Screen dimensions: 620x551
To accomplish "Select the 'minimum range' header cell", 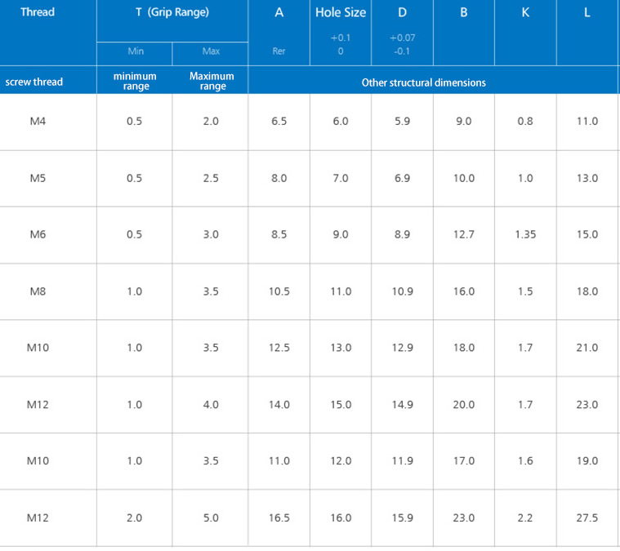I will pos(136,82).
